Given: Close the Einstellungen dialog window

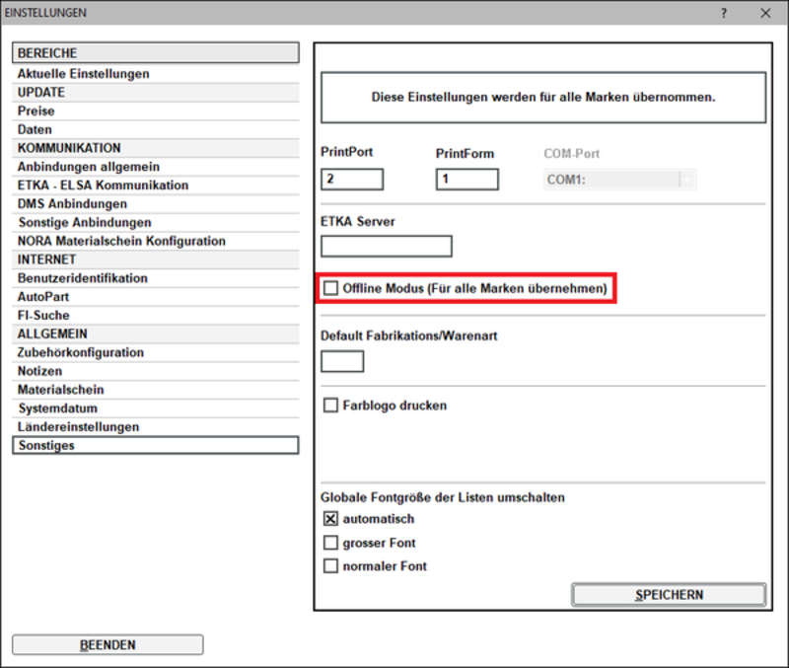Looking at the screenshot, I should click(765, 13).
